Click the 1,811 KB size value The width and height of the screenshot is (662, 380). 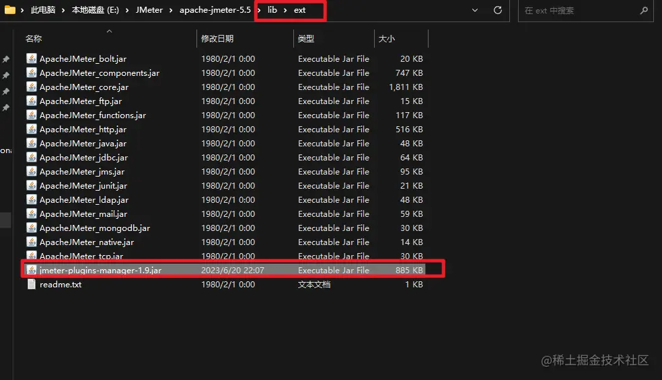point(406,87)
